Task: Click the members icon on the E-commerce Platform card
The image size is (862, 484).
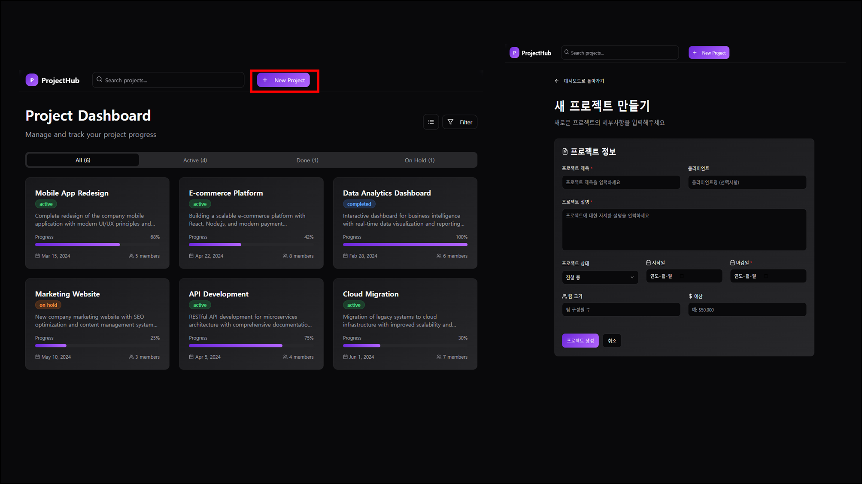Action: (285, 256)
